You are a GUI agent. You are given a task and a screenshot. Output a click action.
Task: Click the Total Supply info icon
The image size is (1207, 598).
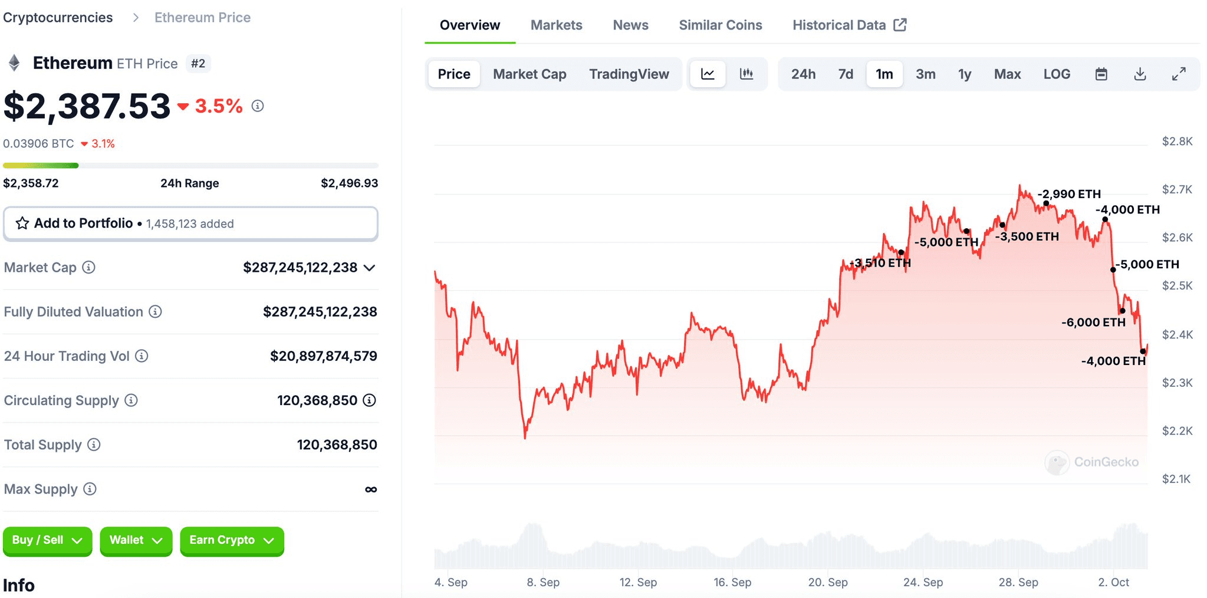[94, 444]
